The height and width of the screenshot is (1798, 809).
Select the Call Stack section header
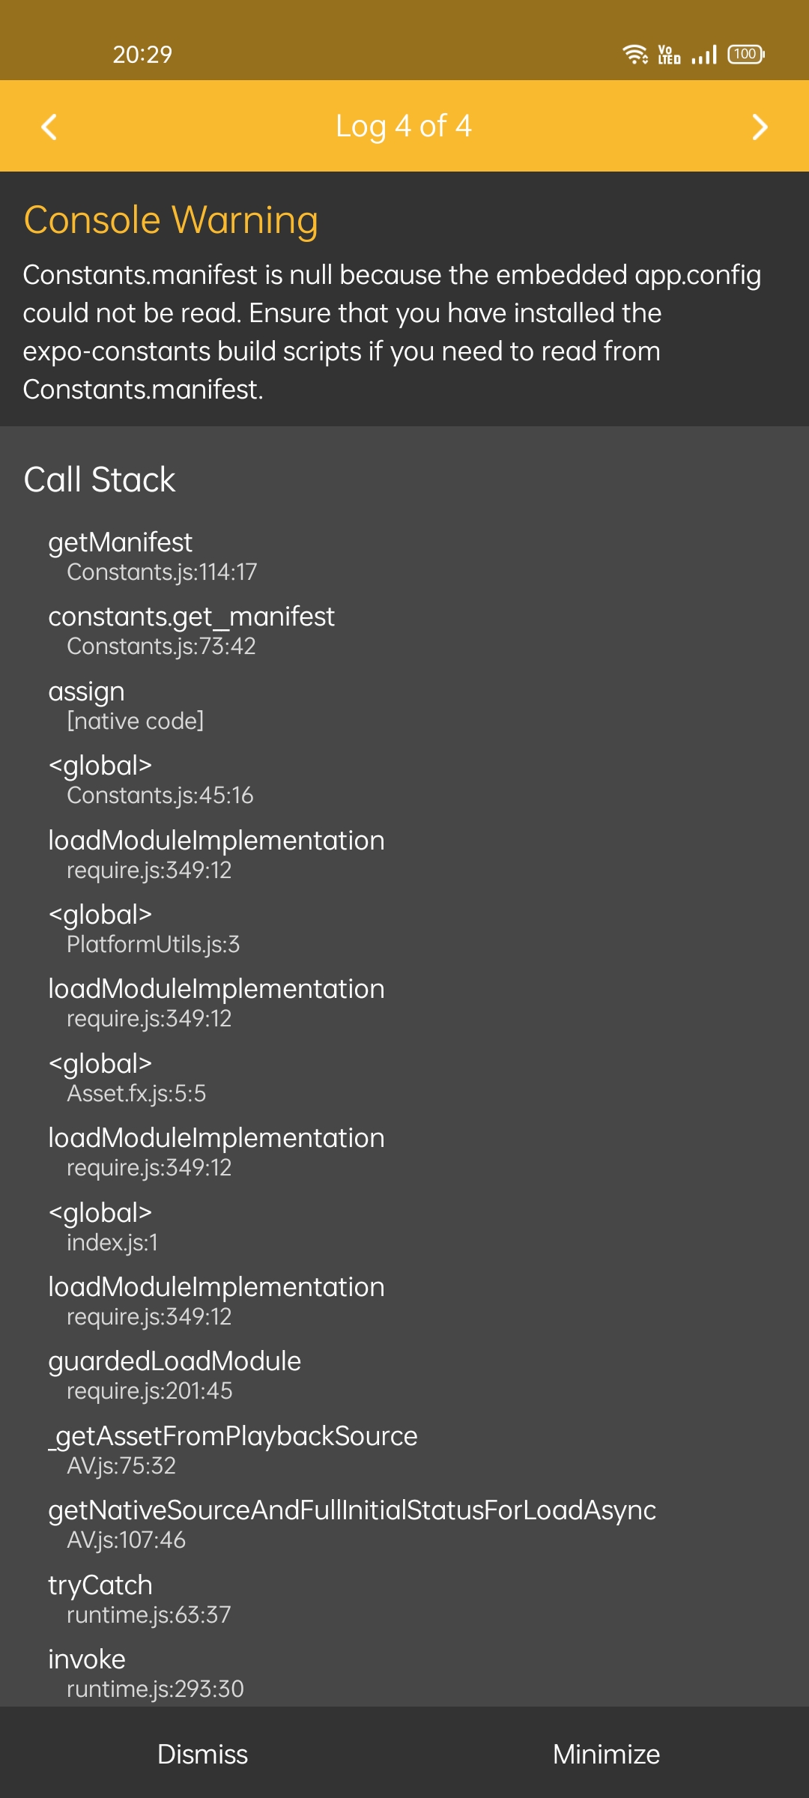[x=100, y=479]
